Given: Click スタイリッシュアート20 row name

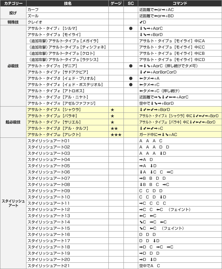Looking at the screenshot, I should pos(49,259).
